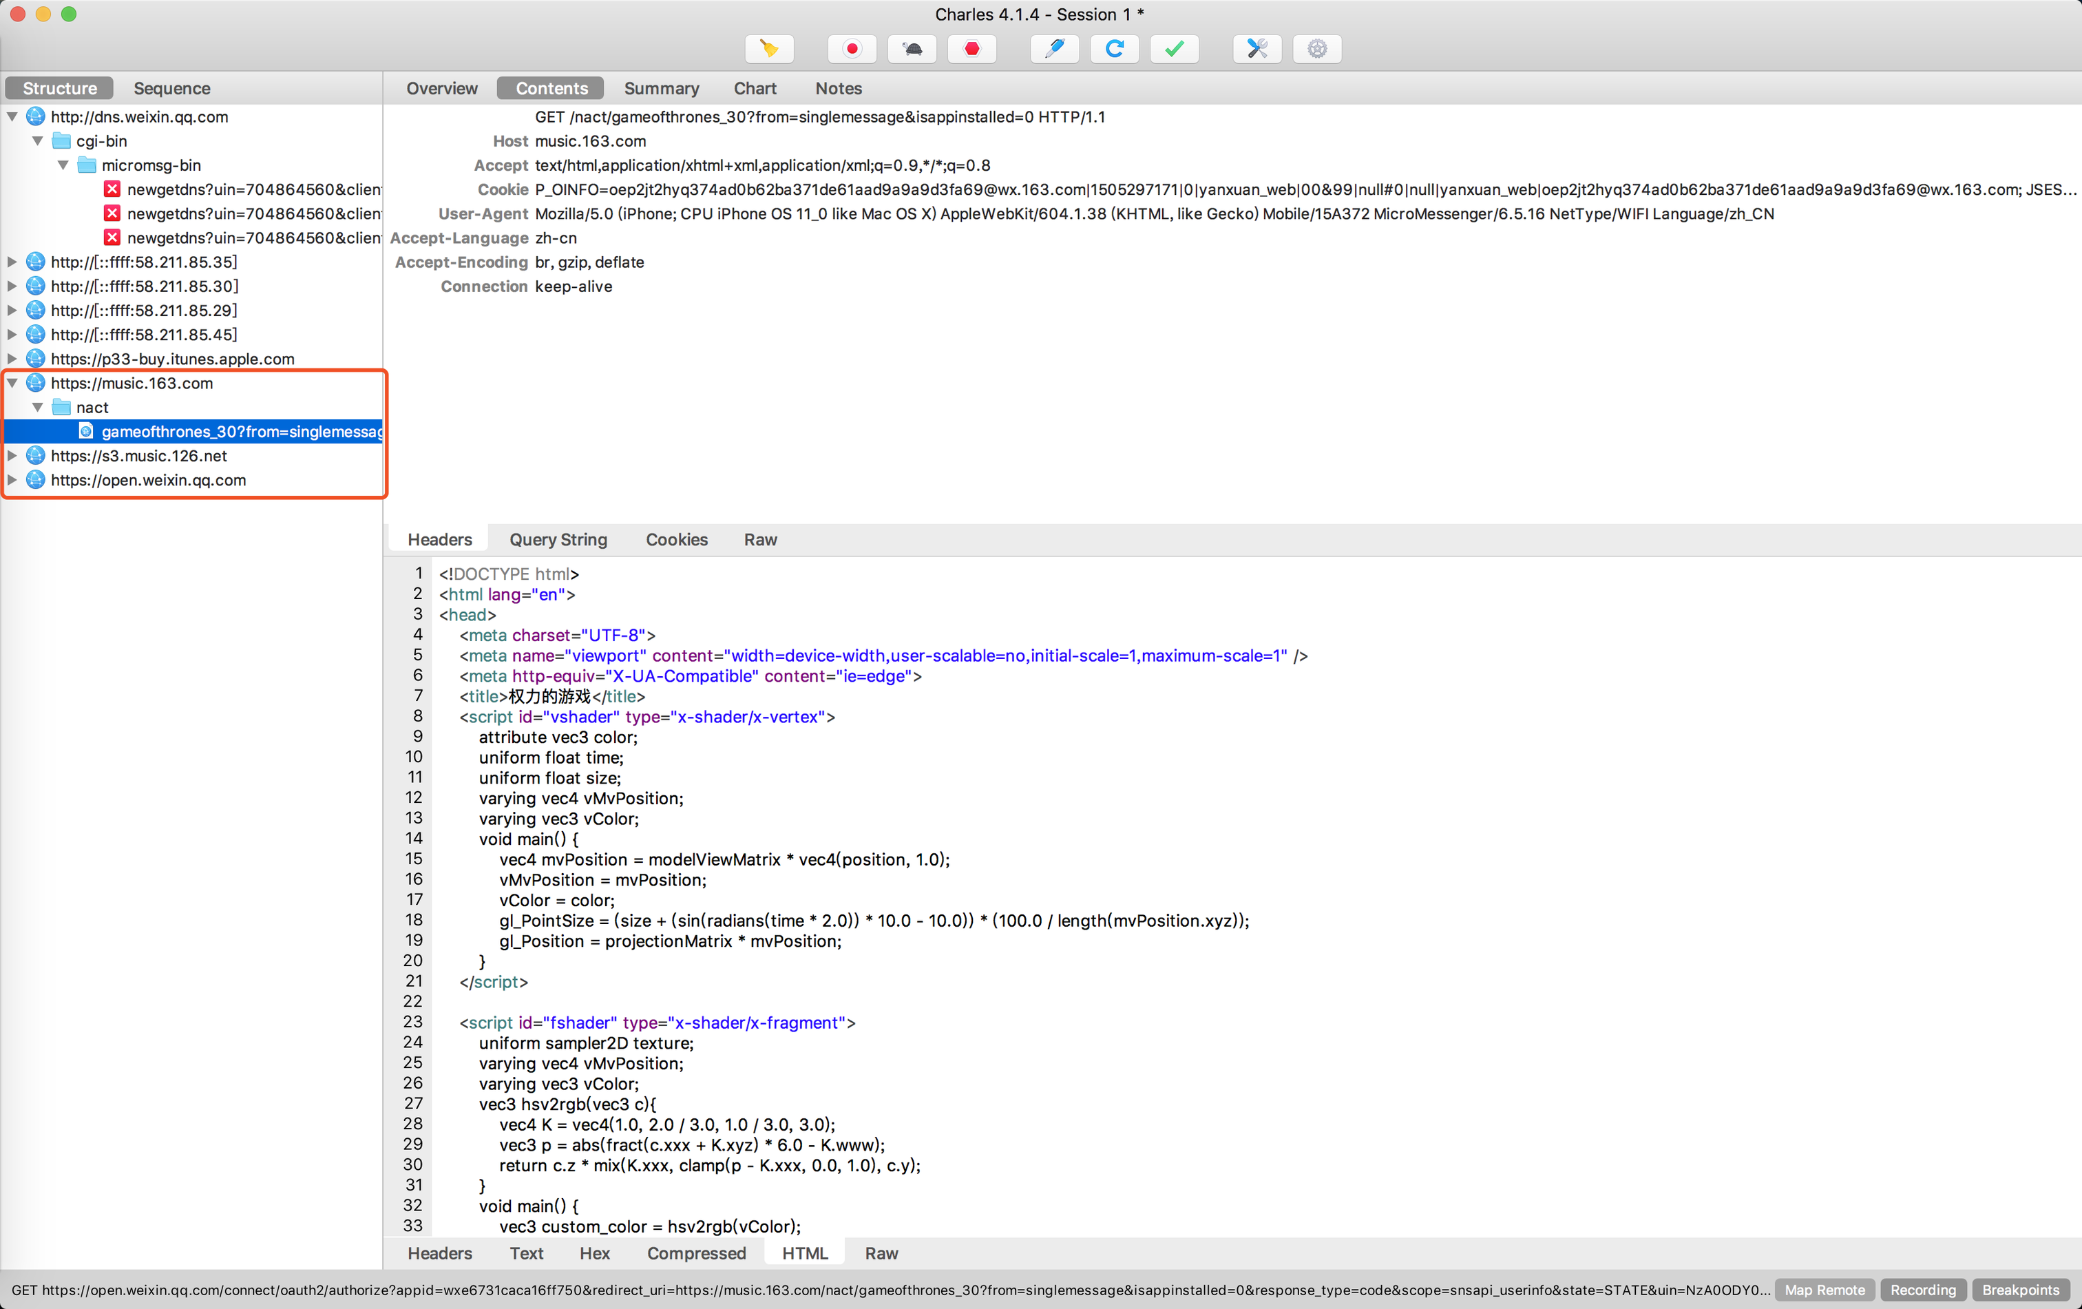Toggle throttling with the turtle icon

(912, 50)
